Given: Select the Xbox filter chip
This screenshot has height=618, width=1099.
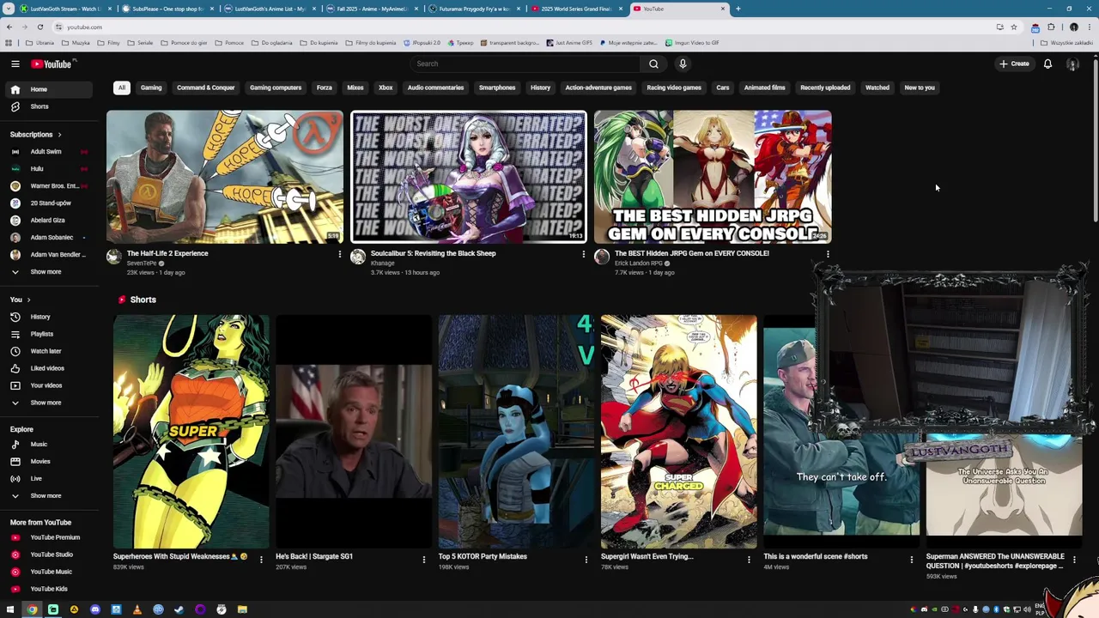Looking at the screenshot, I should [x=386, y=88].
